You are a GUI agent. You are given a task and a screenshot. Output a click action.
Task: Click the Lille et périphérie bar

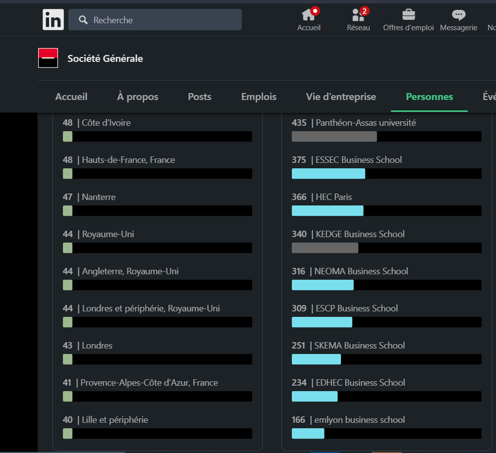pos(158,434)
